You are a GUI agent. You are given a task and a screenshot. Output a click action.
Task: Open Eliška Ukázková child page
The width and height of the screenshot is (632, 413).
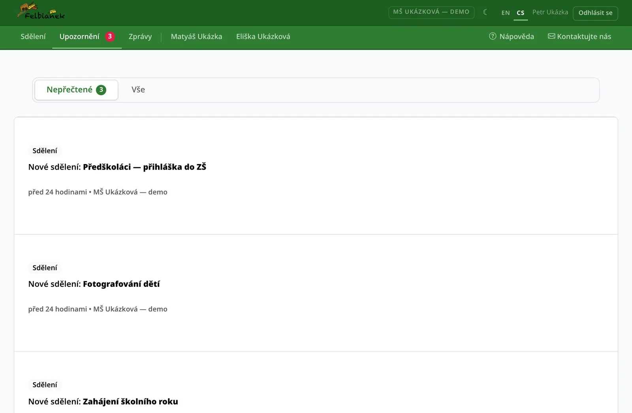pos(263,37)
